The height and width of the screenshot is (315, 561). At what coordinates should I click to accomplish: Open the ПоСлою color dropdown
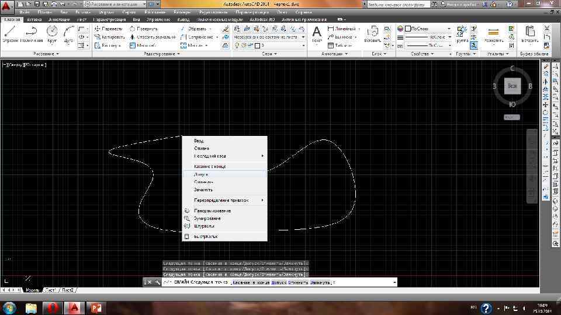[x=426, y=28]
